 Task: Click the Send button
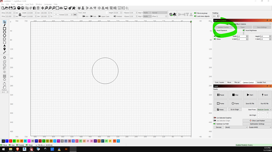(x=265, y=95)
